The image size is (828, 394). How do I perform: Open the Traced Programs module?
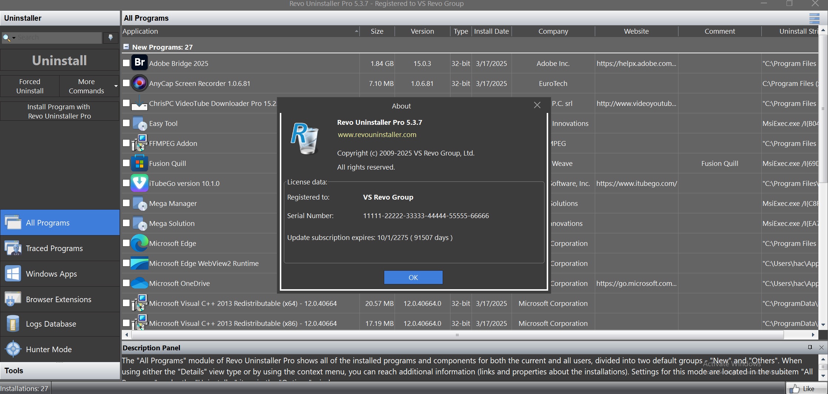click(x=60, y=248)
